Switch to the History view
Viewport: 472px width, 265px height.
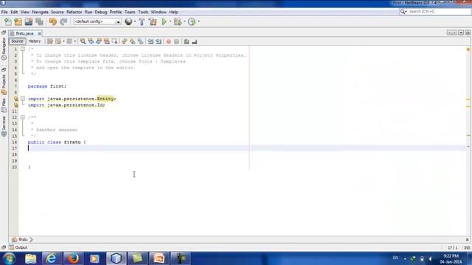coord(35,41)
